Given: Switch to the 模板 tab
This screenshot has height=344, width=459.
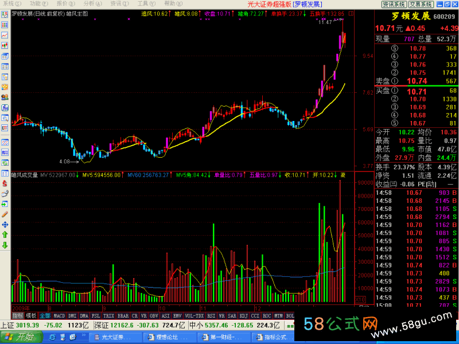Looking at the screenshot, I should point(31,316).
